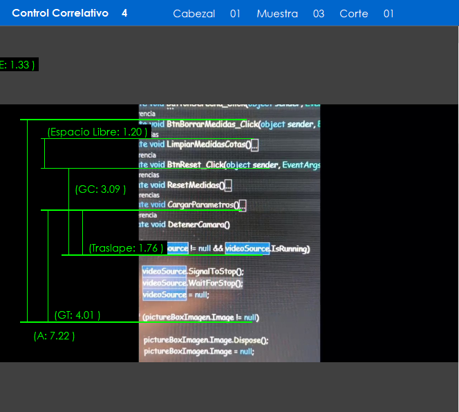Select the Muestra value 03
The height and width of the screenshot is (412, 459).
click(319, 14)
